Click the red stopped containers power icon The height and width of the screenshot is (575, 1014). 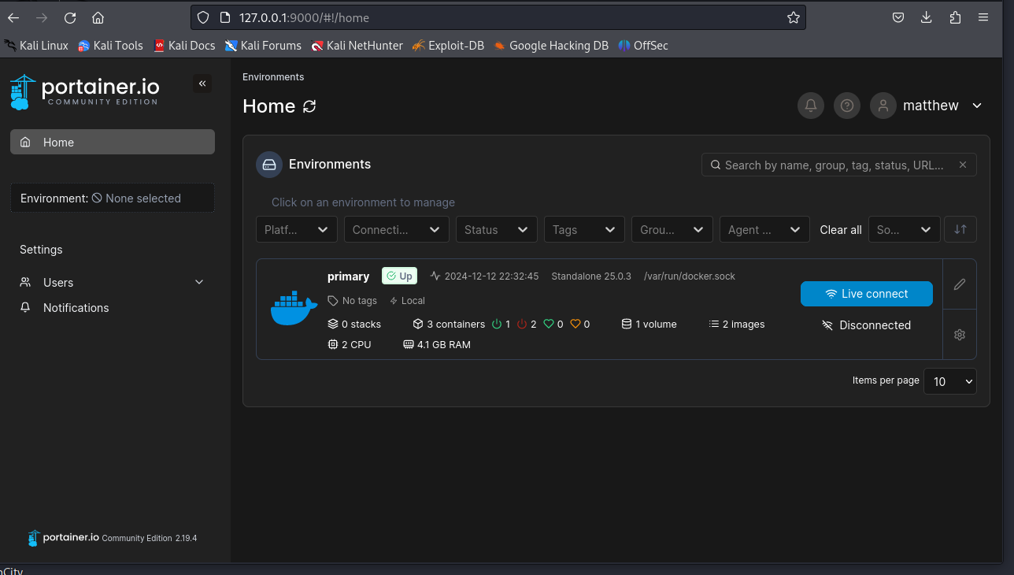[522, 324]
